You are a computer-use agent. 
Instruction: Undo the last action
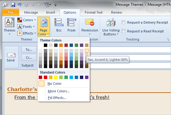tap(20, 5)
